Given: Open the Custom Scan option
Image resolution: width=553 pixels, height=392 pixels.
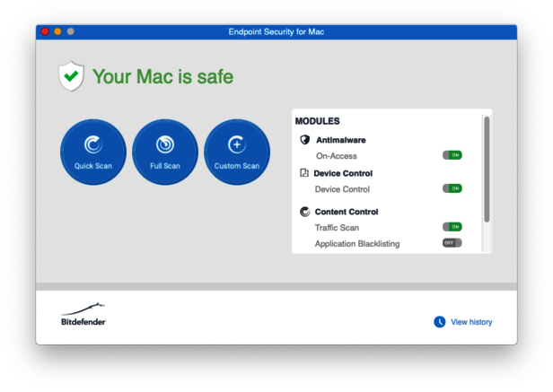Looking at the screenshot, I should pos(236,152).
